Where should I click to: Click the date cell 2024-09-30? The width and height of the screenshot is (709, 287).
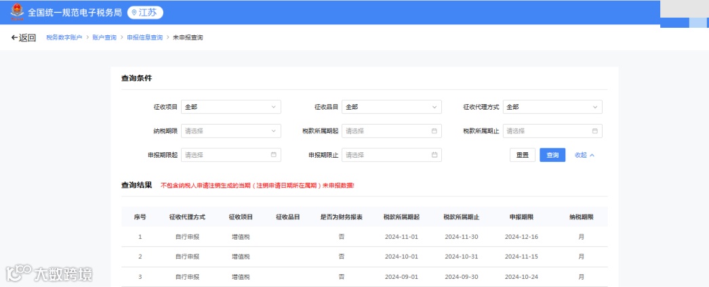point(461,277)
